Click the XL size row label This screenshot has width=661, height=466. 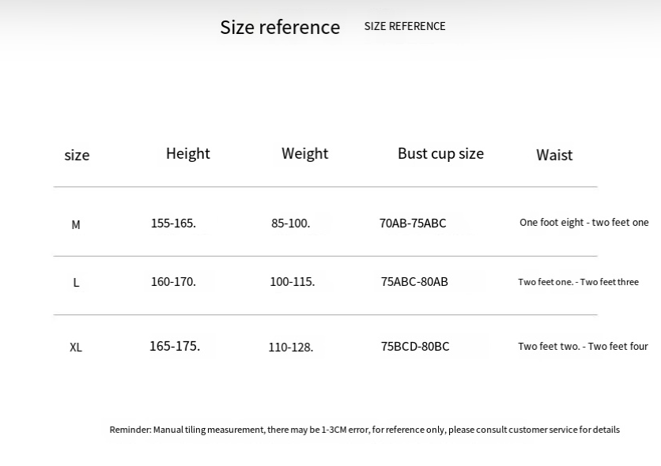76,348
